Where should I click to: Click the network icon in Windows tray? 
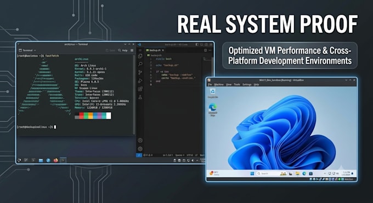(x=330, y=173)
